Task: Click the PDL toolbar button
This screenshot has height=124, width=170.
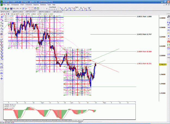Action: (x=14, y=8)
